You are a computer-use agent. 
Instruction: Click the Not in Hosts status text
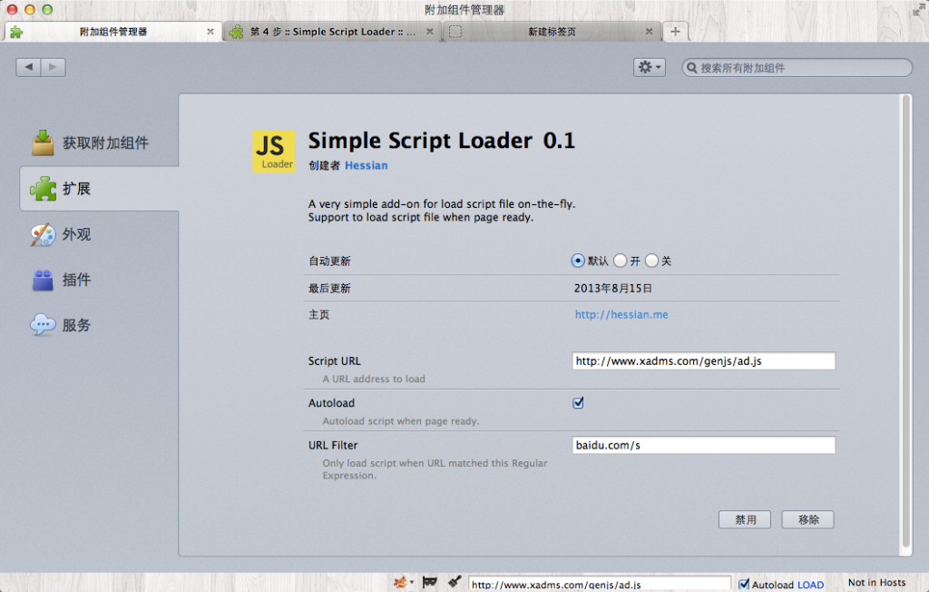click(877, 583)
